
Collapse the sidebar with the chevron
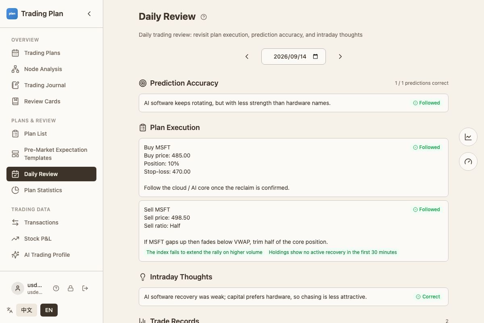pos(89,14)
